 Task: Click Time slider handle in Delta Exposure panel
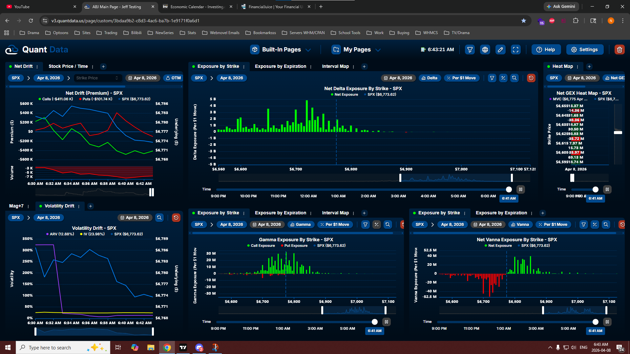[509, 189]
